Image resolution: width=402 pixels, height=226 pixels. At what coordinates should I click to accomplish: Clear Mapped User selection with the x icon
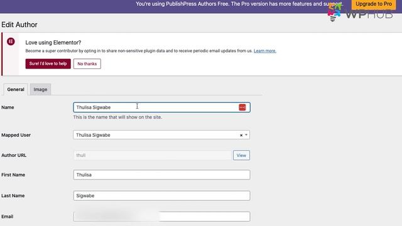241,135
